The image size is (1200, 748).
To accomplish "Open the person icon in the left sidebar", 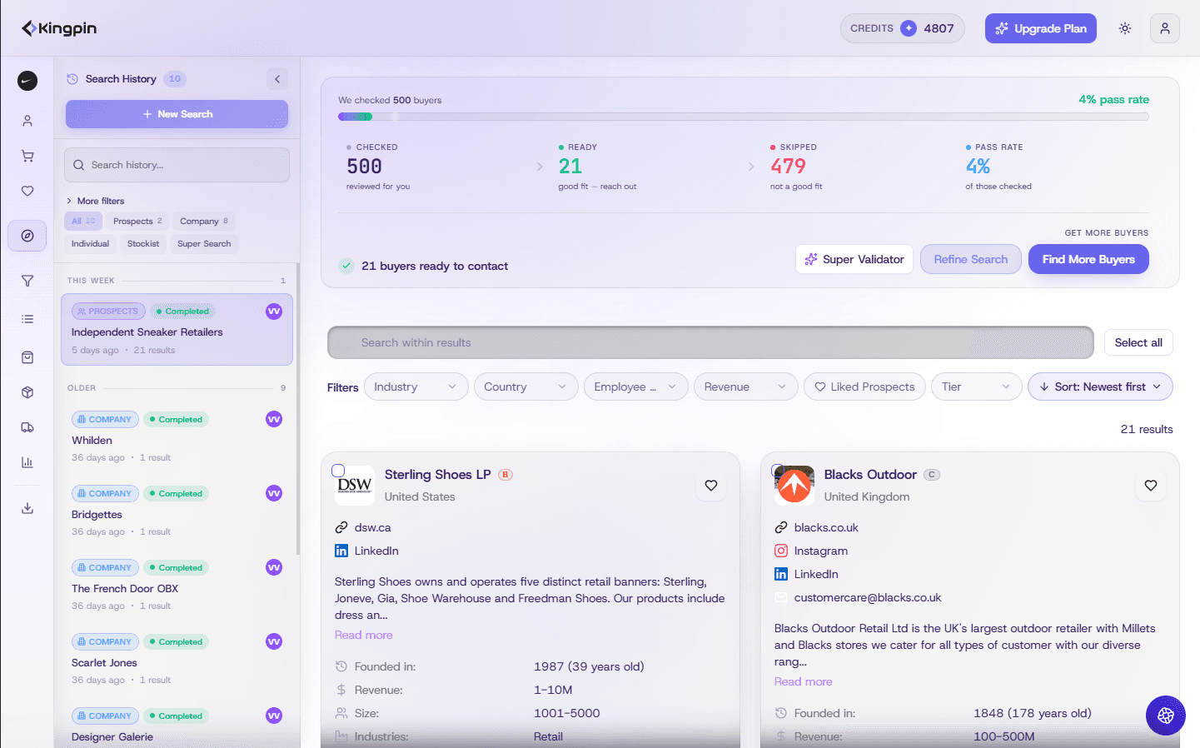I will (x=27, y=121).
